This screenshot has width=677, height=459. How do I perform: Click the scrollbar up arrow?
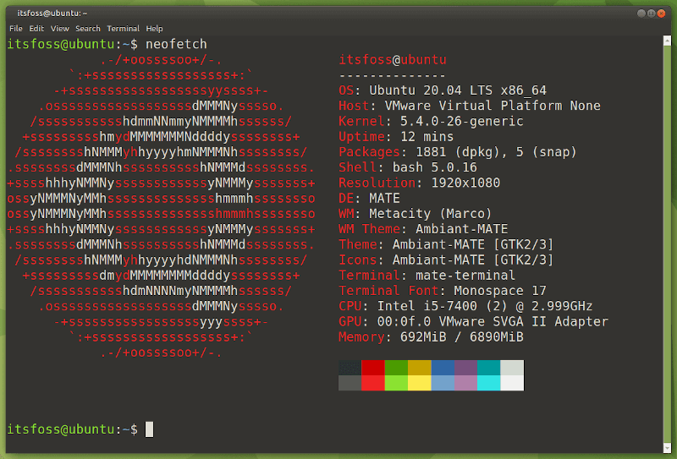tap(667, 41)
